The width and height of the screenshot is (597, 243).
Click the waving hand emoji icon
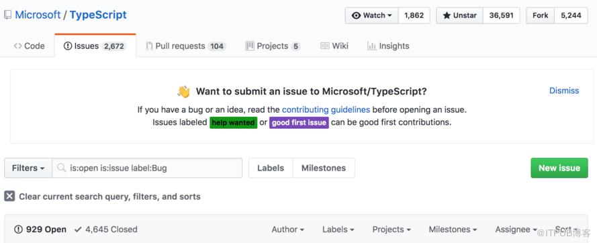[x=183, y=91]
